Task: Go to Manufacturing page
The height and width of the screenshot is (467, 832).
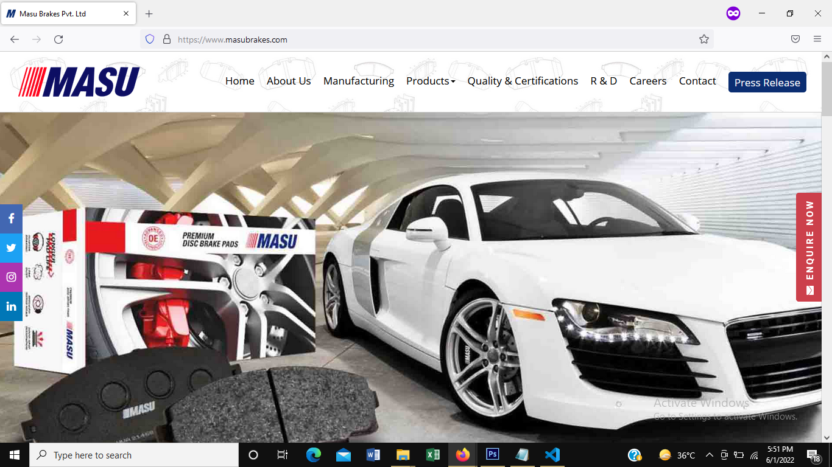Action: click(359, 81)
